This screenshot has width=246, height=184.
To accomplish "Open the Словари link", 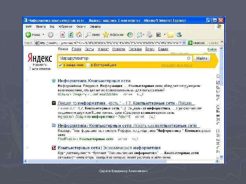I will click(x=135, y=49).
